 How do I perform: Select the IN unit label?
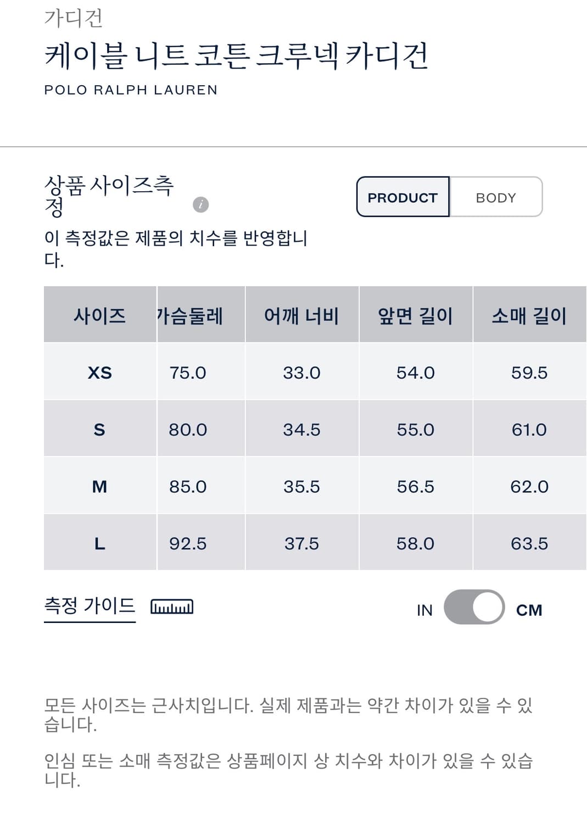424,610
